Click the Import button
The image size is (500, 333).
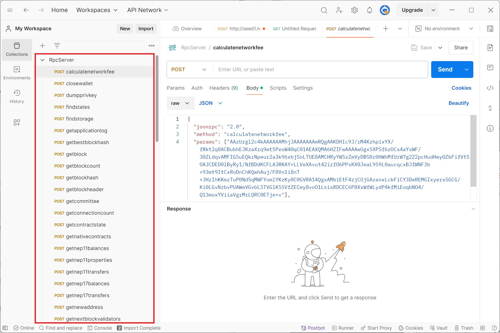click(146, 29)
